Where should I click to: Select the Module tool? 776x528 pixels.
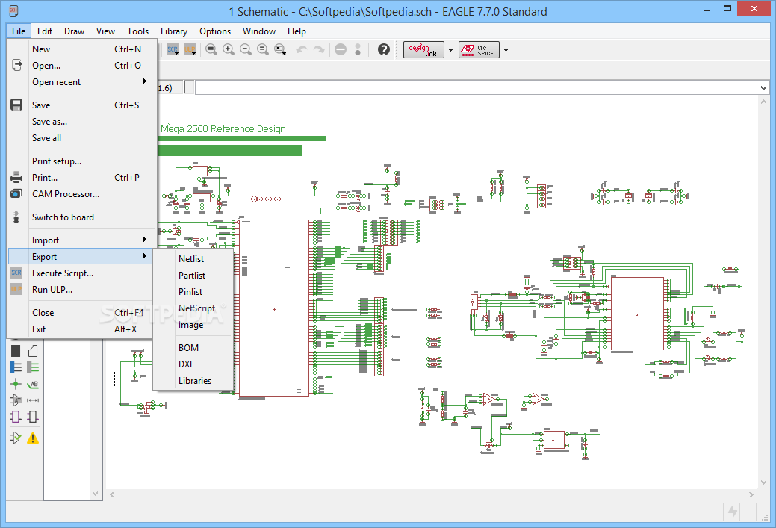[x=16, y=417]
